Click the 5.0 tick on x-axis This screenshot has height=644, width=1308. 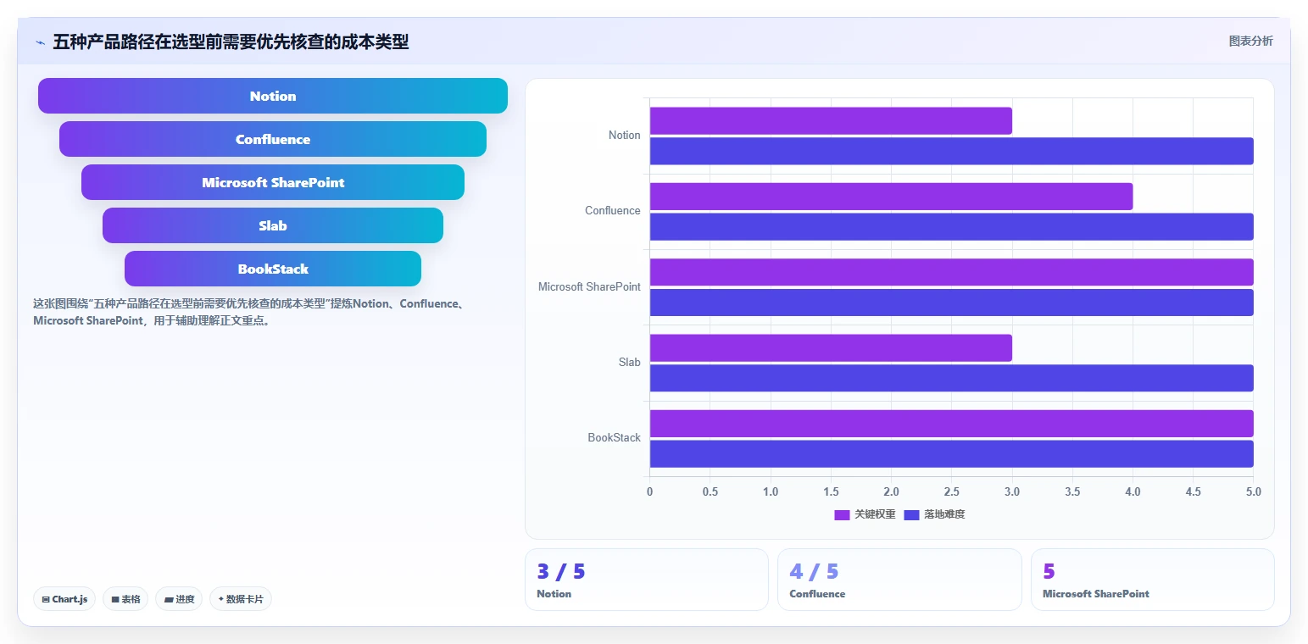point(1253,492)
